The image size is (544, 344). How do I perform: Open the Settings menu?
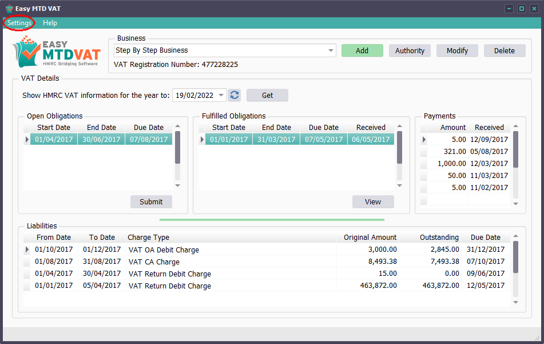coord(19,23)
